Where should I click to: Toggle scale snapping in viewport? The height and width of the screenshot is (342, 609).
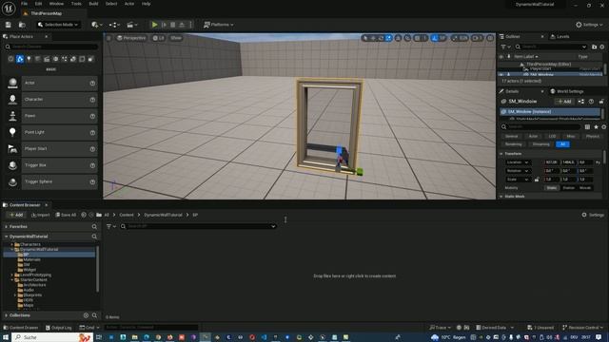coord(455,38)
